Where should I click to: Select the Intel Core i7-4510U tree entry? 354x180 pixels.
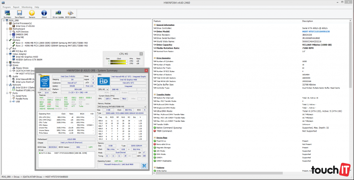tap(25, 26)
